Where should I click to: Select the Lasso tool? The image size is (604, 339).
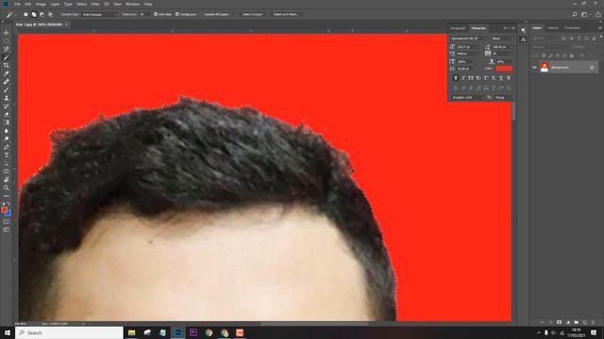(7, 49)
